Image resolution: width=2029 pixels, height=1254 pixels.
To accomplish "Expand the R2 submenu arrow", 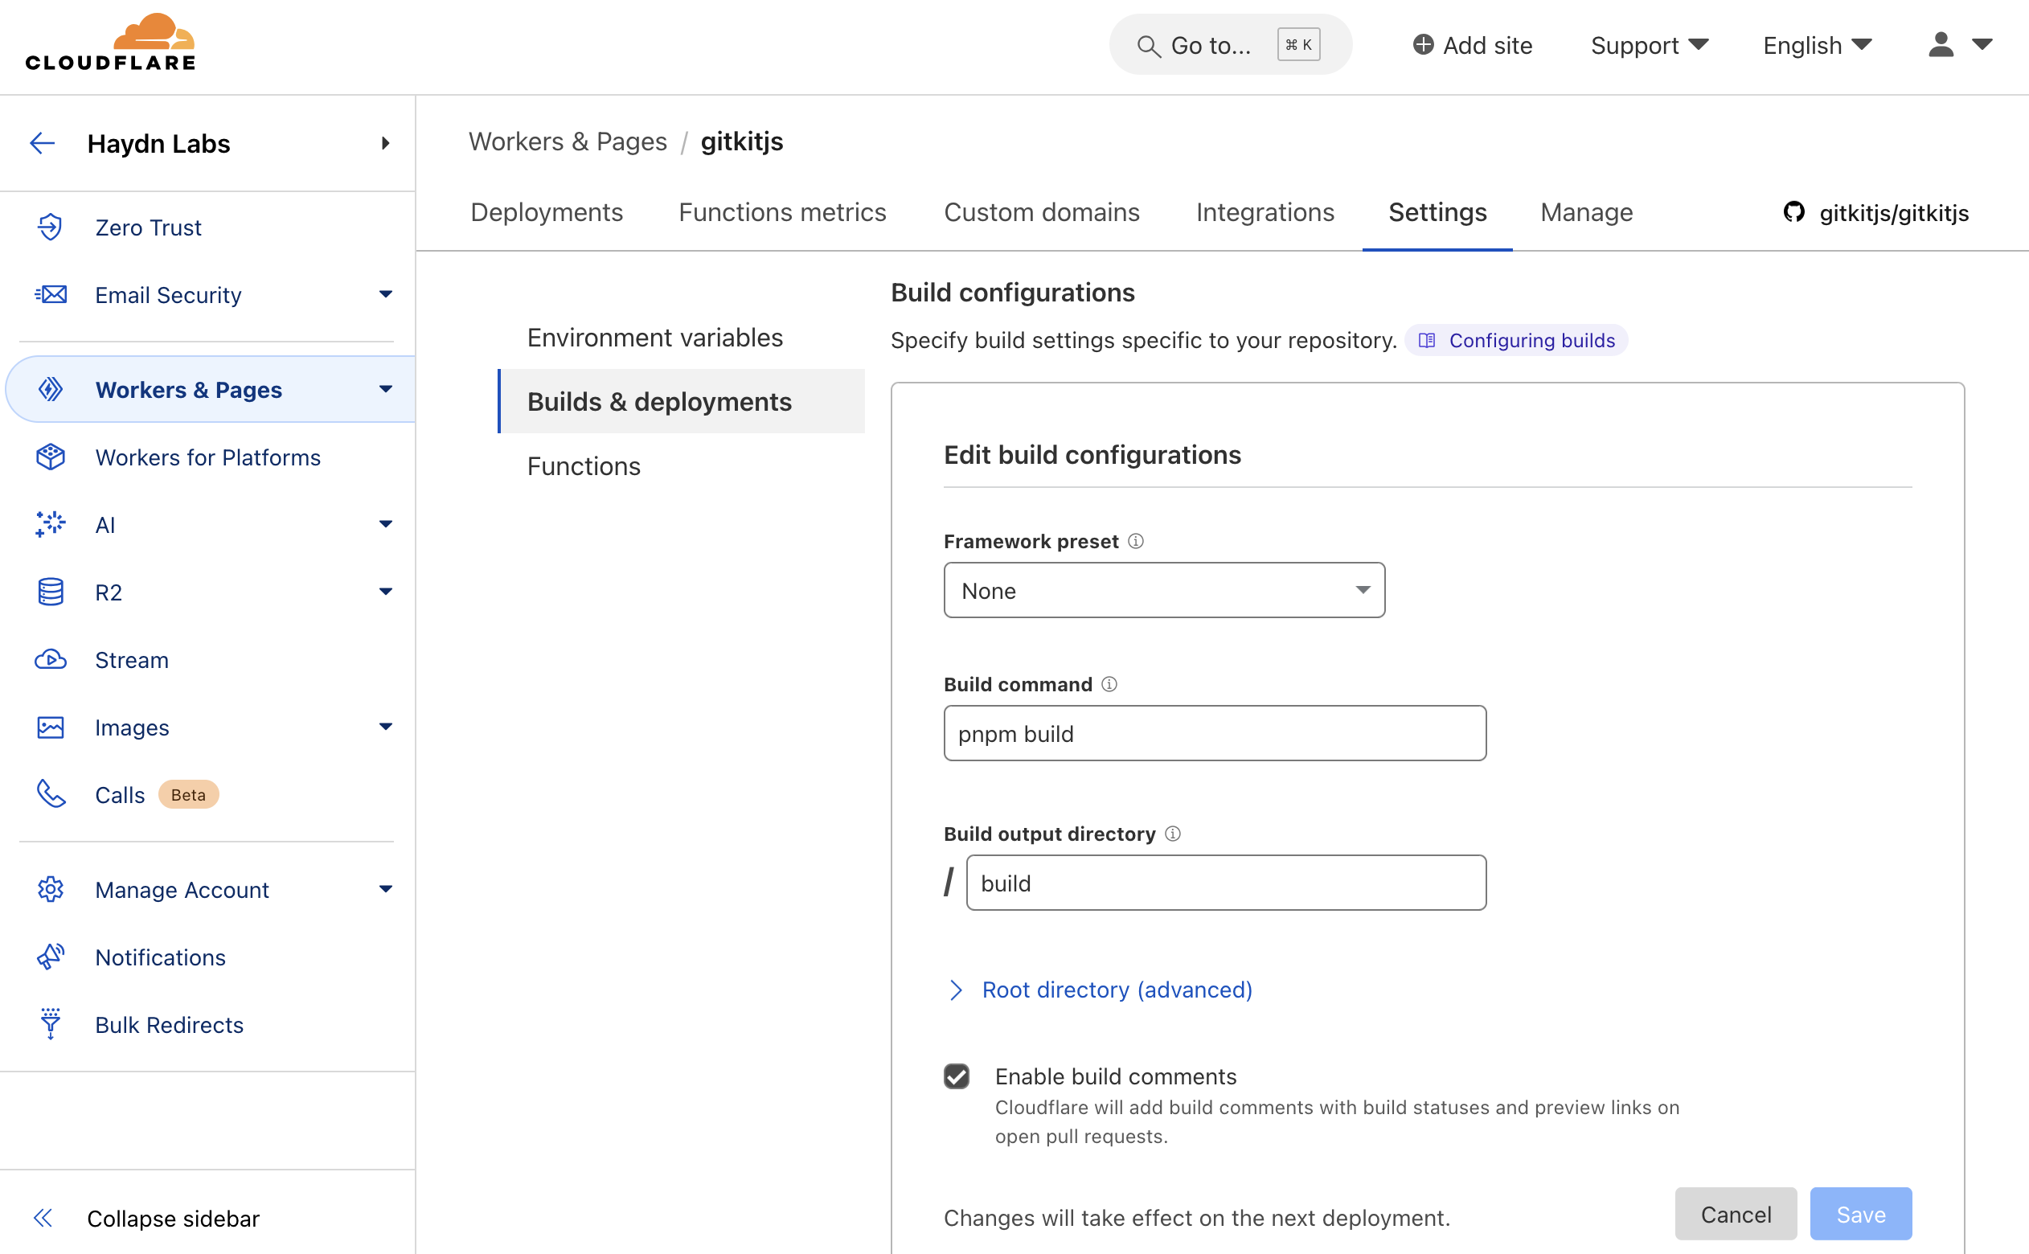I will click(386, 592).
